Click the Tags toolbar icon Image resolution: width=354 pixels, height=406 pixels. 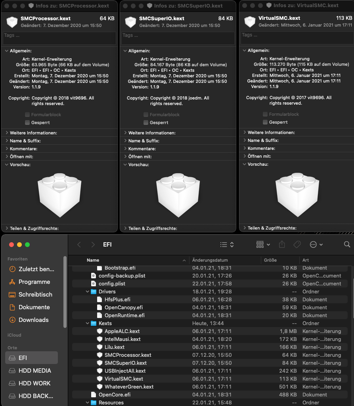[297, 244]
